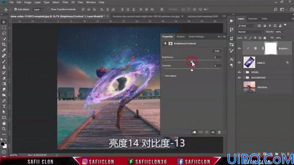Select the Horizontal Type tool
Viewport: 294px width, 165px height.
(x=4, y=106)
